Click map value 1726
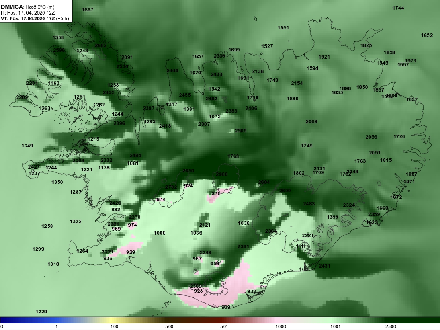This screenshot has height=330, width=440. 399,136
